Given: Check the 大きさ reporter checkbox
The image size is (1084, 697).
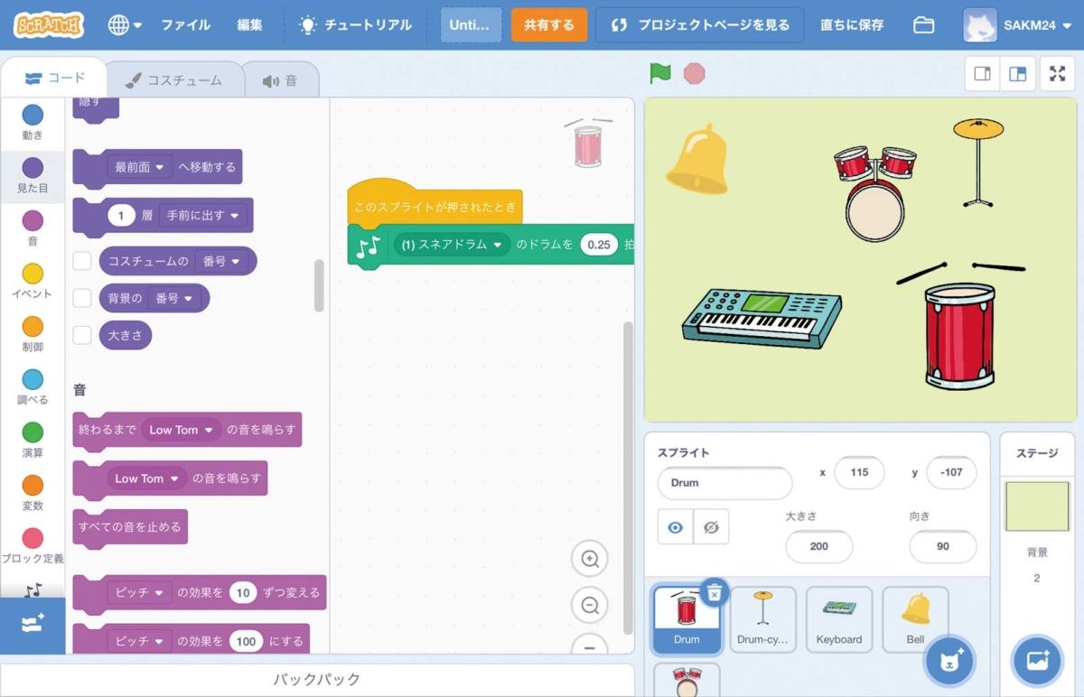Looking at the screenshot, I should pos(82,335).
